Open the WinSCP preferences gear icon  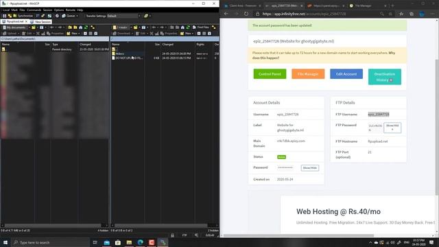point(57,16)
